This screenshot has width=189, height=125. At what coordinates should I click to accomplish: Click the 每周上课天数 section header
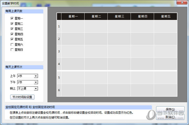coord(24,11)
